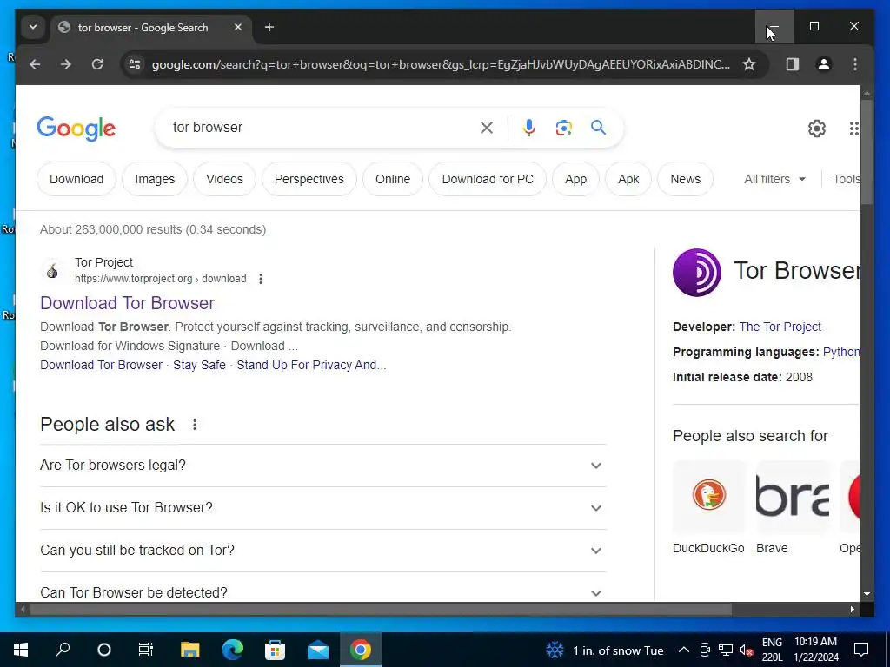Click the magnifier search button
The width and height of the screenshot is (890, 667).
click(598, 128)
